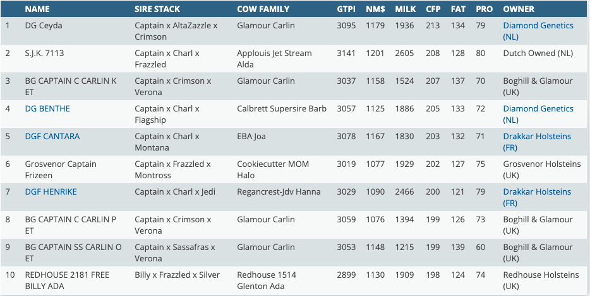Open the DGF HENRIKE link
The image size is (590, 296).
pos(51,192)
